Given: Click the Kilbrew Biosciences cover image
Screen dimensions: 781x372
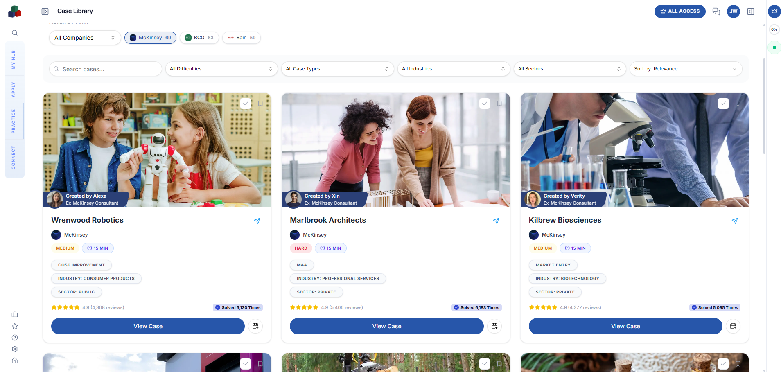Looking at the screenshot, I should 634,150.
